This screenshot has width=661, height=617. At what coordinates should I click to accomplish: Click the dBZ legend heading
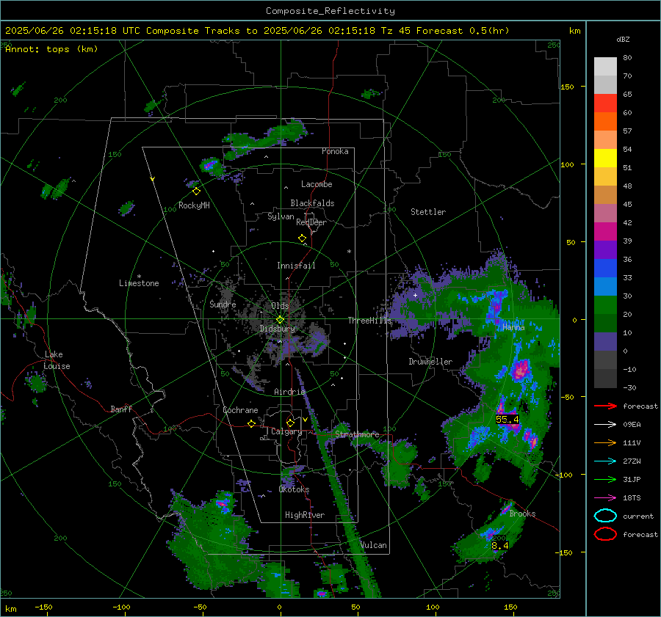coord(623,39)
